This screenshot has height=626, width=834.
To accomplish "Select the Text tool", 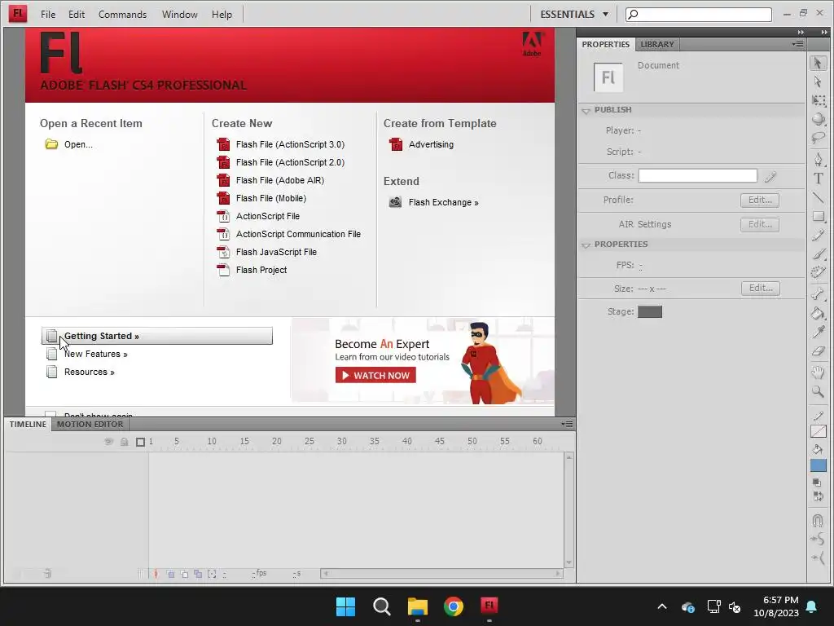I will click(818, 179).
